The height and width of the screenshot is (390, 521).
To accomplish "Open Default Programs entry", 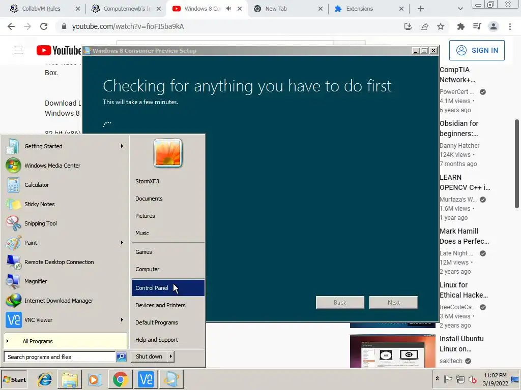I will (168, 322).
